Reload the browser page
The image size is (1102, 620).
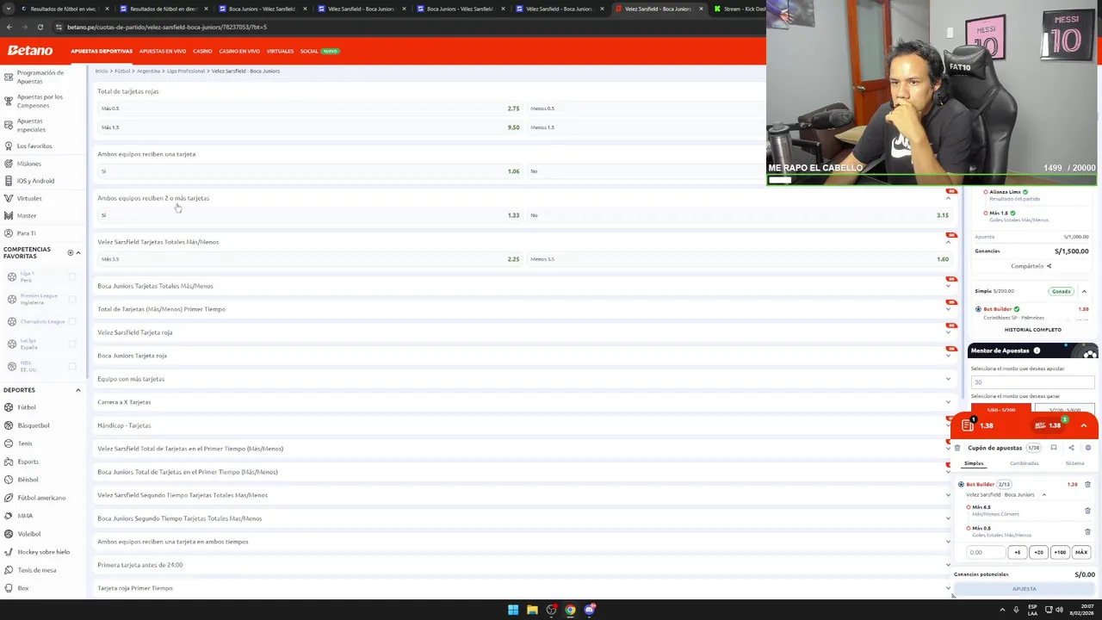pyautogui.click(x=40, y=27)
